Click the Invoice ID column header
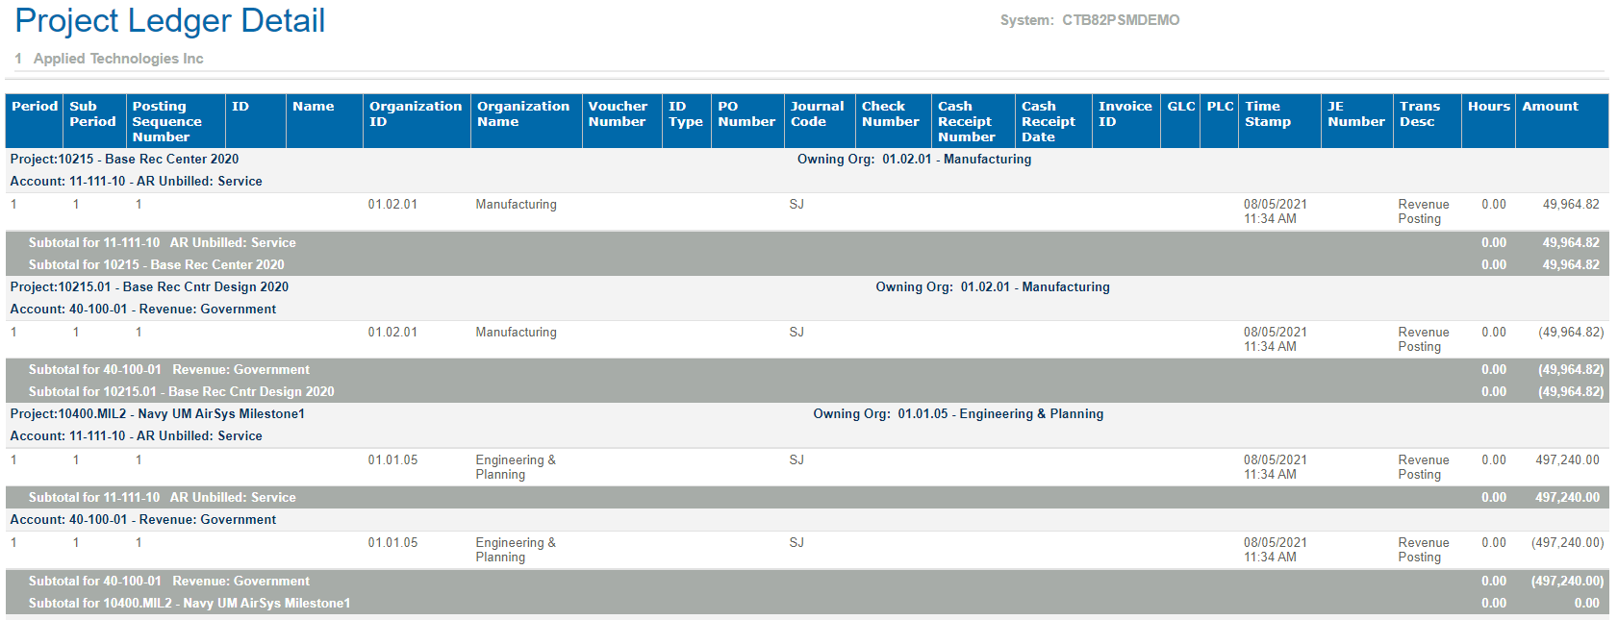The height and width of the screenshot is (620, 1618). click(1125, 113)
